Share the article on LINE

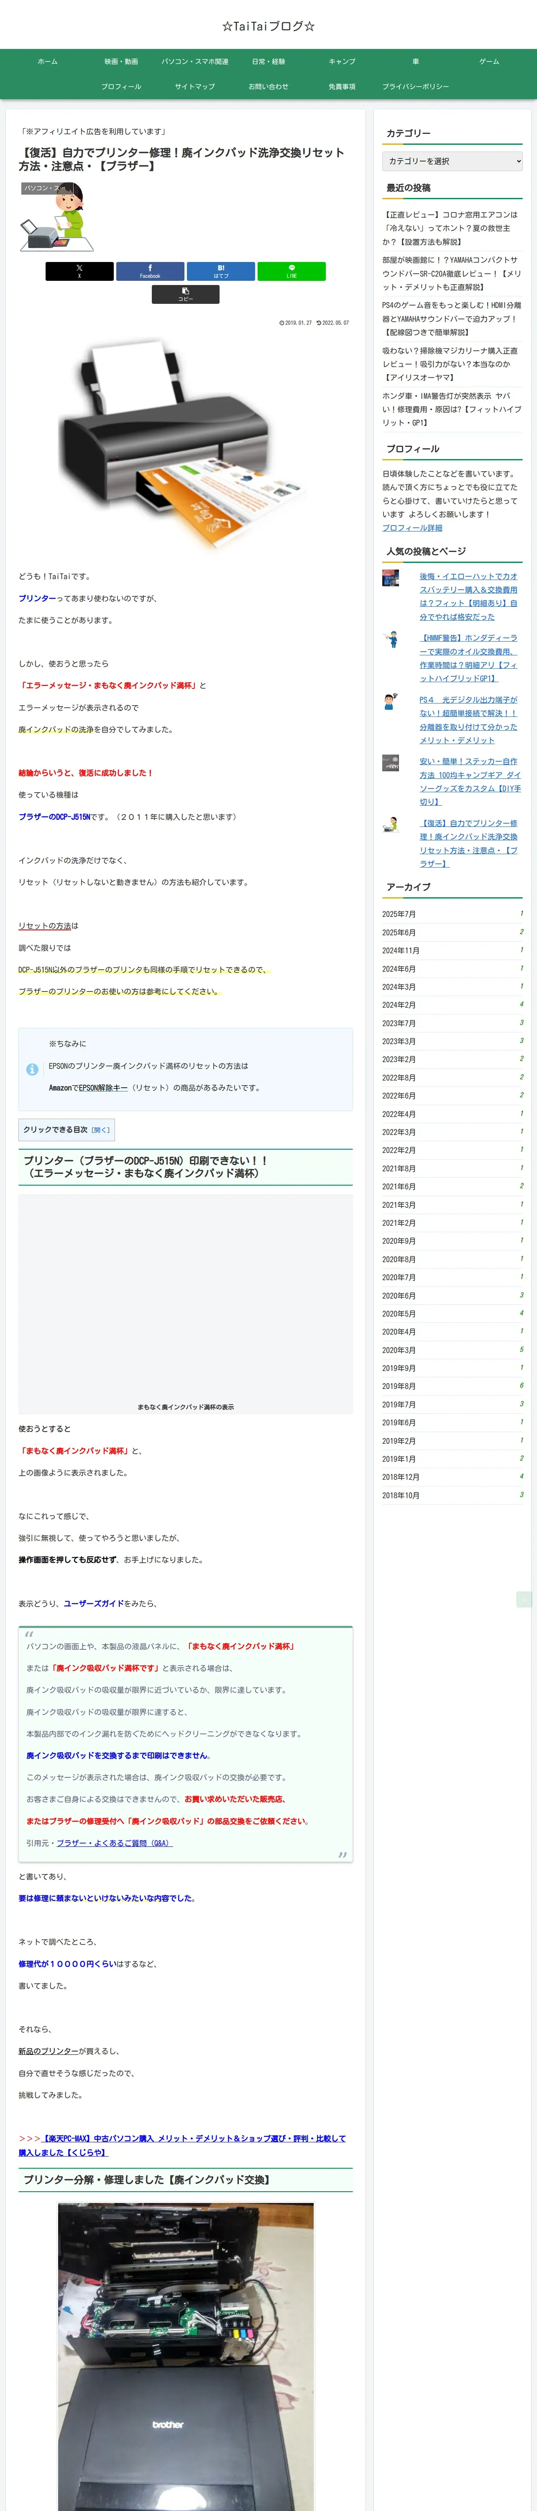pyautogui.click(x=292, y=271)
